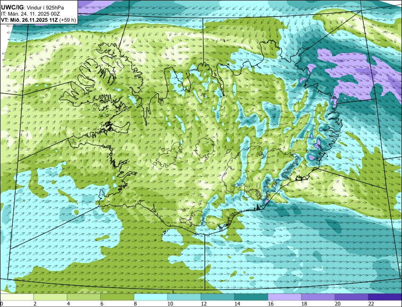This screenshot has height=307, width=402.
Task: Click the legend scale label '22'
Action: [371, 304]
